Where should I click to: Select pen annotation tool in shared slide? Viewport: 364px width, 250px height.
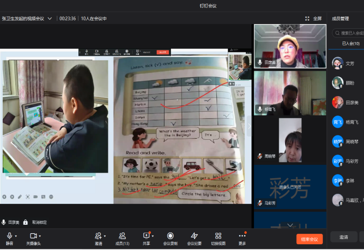point(20,197)
